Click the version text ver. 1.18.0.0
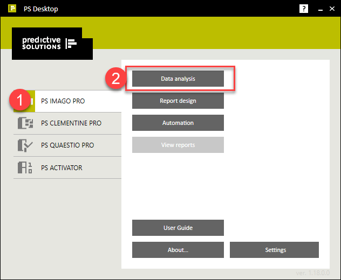 [313, 273]
